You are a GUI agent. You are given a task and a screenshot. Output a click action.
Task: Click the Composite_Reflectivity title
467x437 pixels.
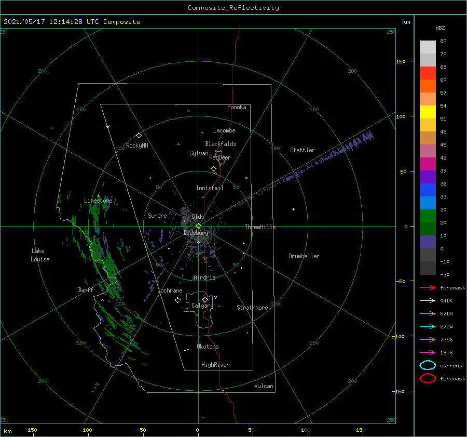point(233,8)
